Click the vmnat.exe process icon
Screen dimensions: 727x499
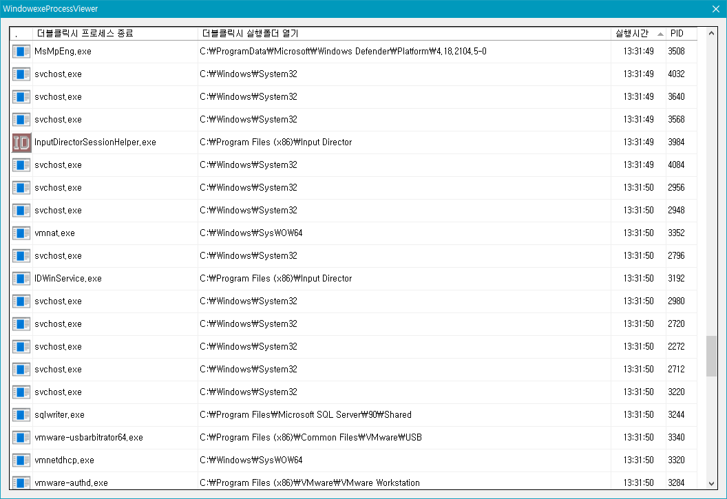[x=21, y=233]
